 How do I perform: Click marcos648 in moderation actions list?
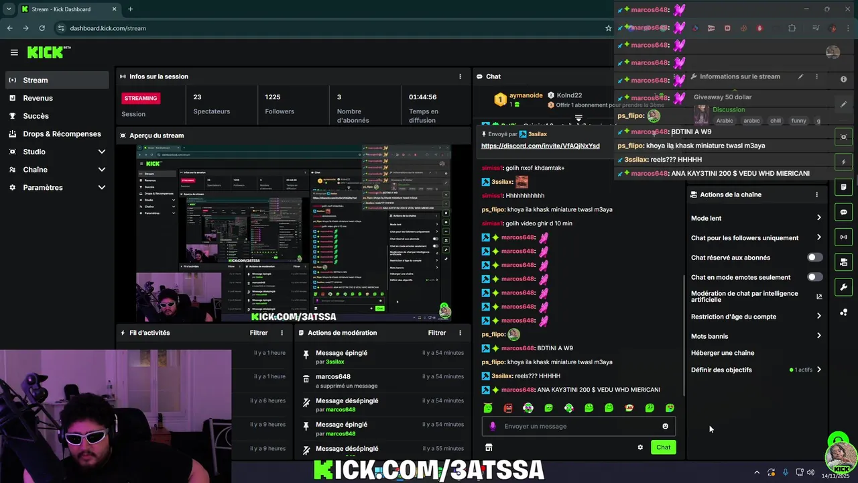(x=333, y=376)
